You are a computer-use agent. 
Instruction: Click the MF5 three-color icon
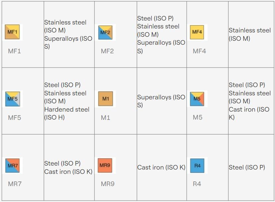tap(12, 99)
